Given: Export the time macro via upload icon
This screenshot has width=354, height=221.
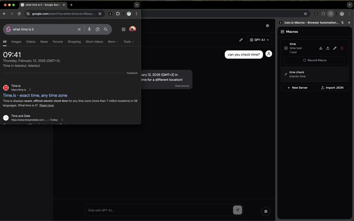Looking at the screenshot, I should point(328,48).
